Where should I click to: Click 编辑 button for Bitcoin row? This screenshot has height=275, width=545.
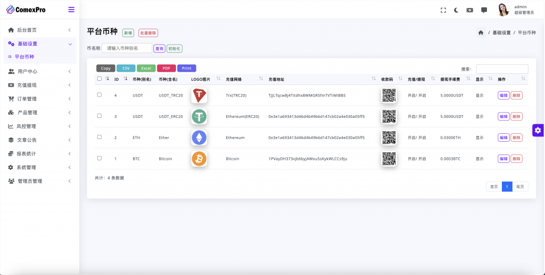[x=503, y=159]
